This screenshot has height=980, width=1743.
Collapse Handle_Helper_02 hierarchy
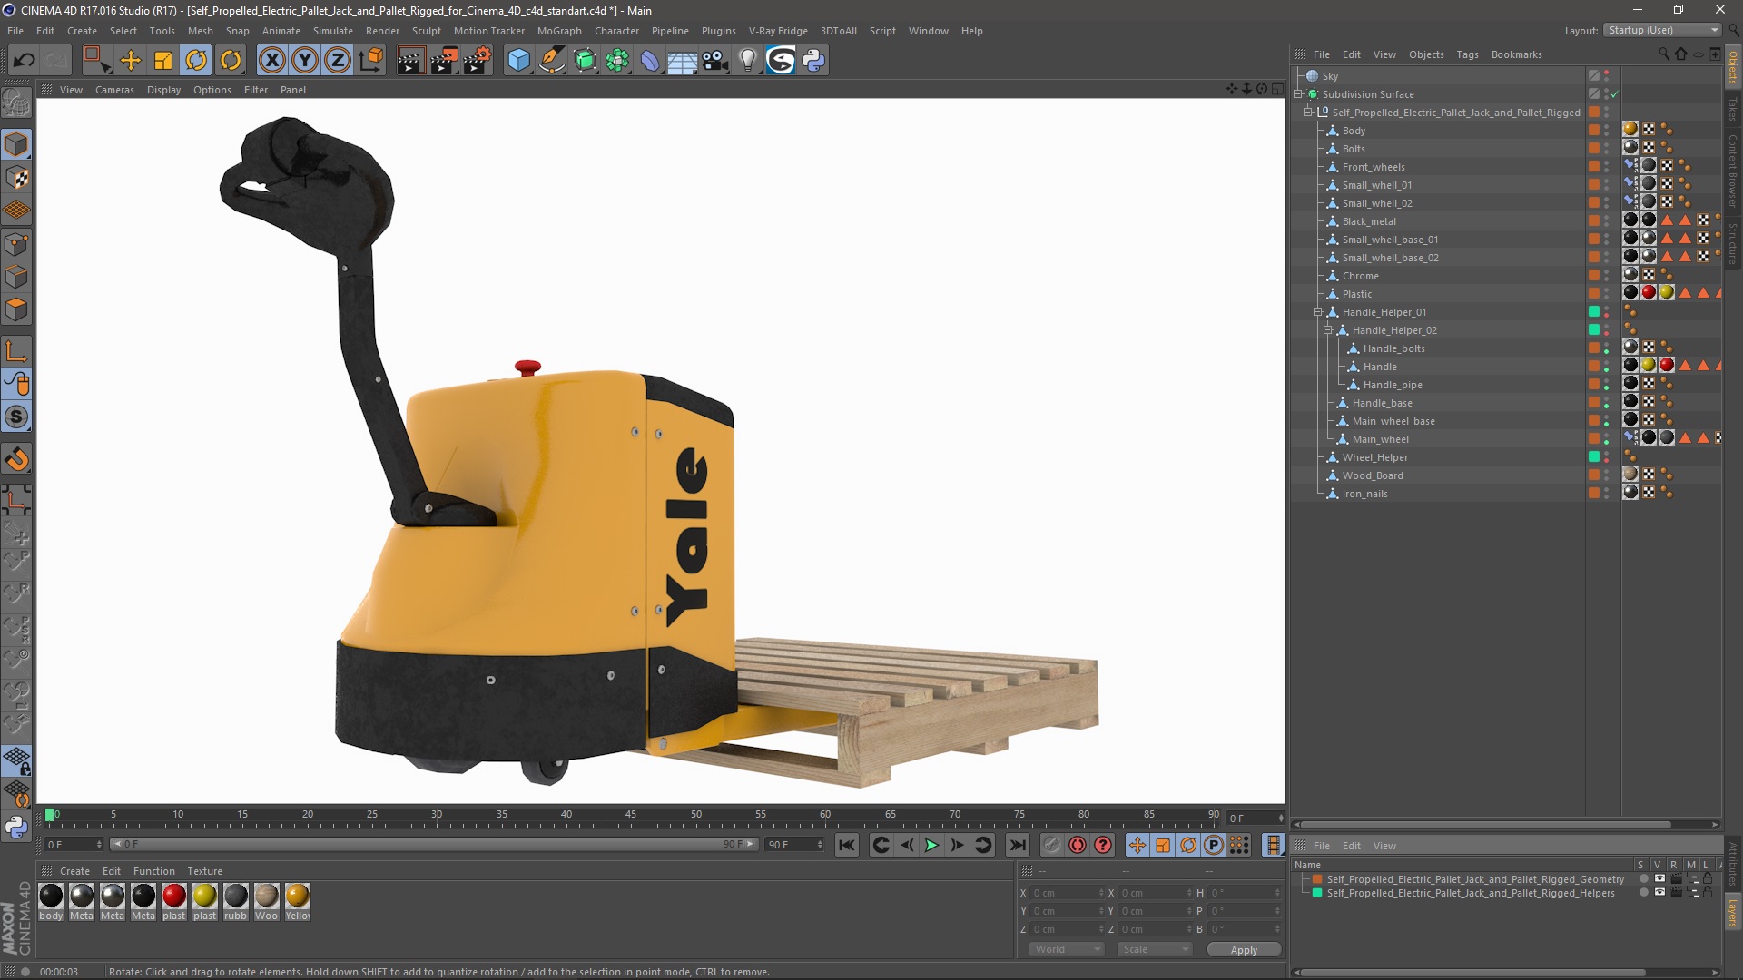(1328, 330)
